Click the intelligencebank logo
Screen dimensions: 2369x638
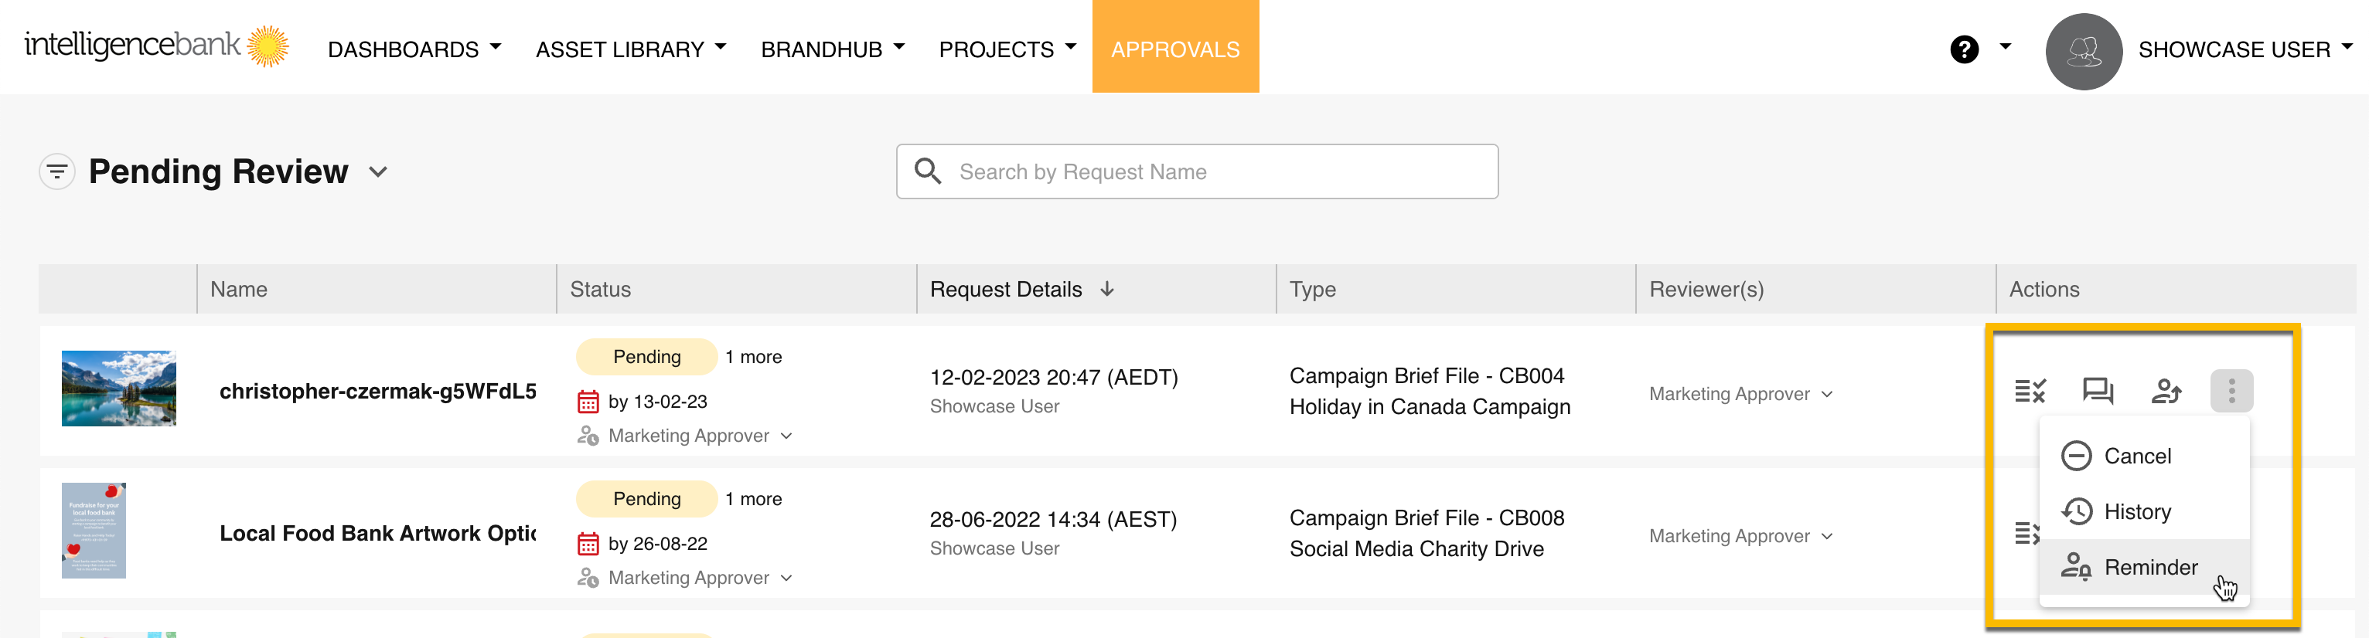tap(155, 46)
